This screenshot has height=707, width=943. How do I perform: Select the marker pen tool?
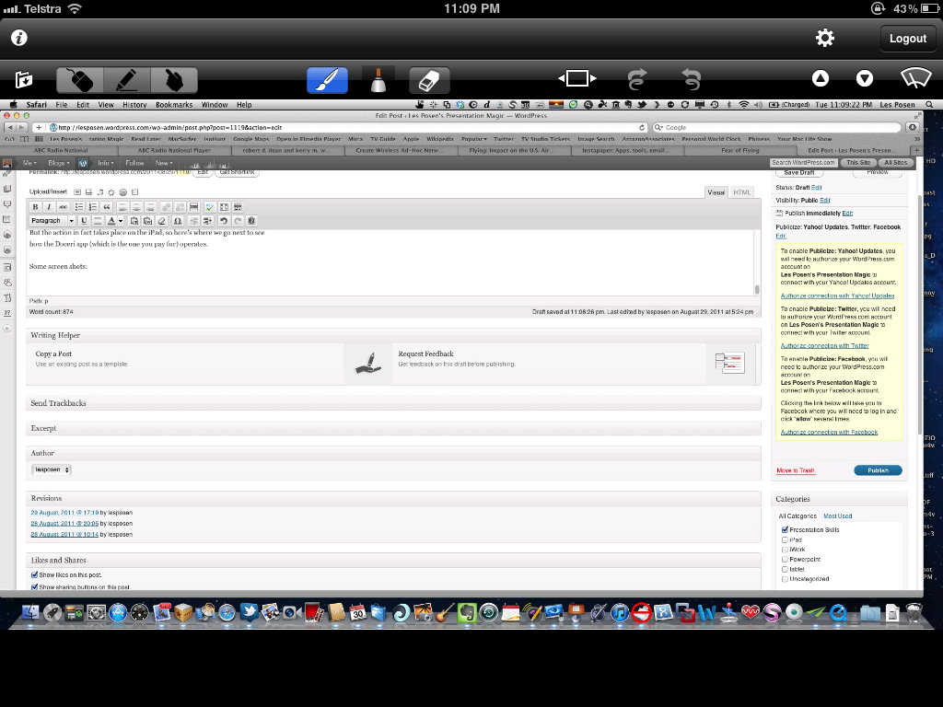coord(378,80)
